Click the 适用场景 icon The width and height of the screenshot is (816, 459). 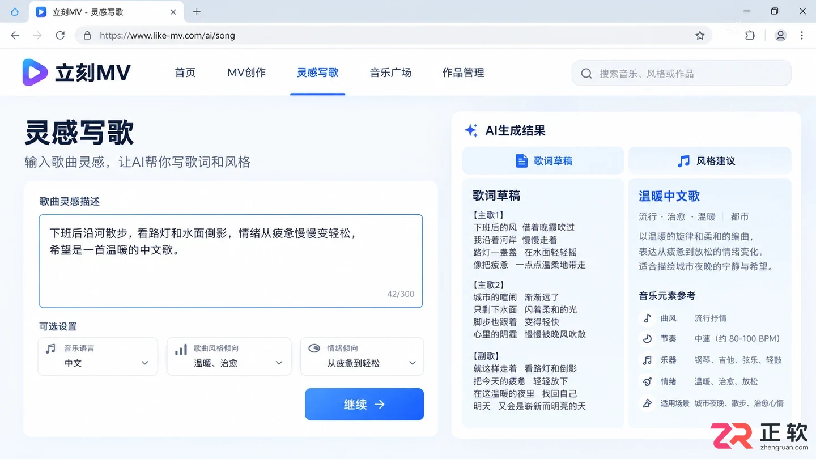(x=647, y=403)
